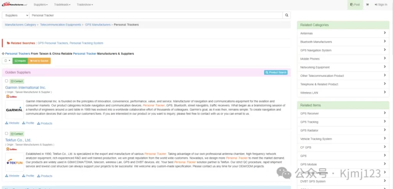Tick the Tekfun Co. checkbox
393x189 pixels.
tap(7, 133)
